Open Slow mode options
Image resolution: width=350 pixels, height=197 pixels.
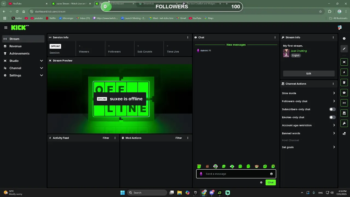[x=308, y=93]
